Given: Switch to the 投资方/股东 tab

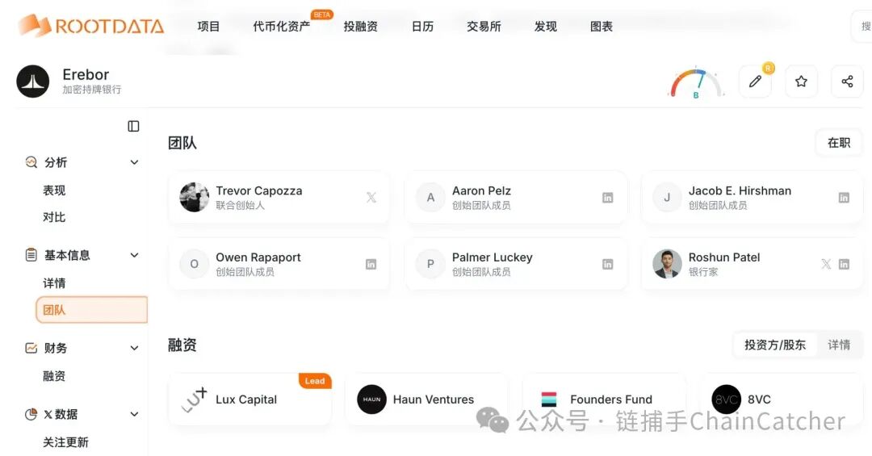Looking at the screenshot, I should click(x=775, y=345).
